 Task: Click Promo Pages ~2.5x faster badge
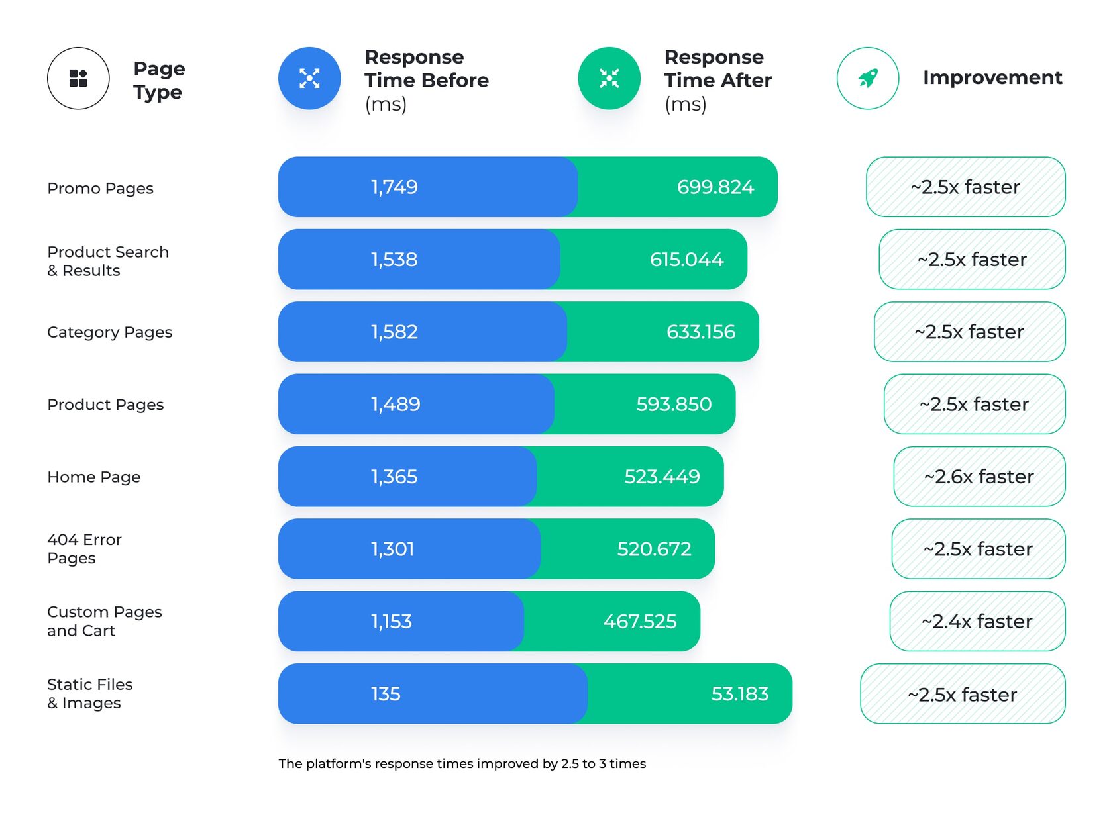(965, 187)
